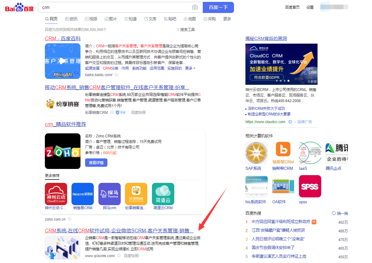The width and height of the screenshot is (372, 263).
Task: Open the CRM - 百度百科 result link
Action: tap(63, 38)
